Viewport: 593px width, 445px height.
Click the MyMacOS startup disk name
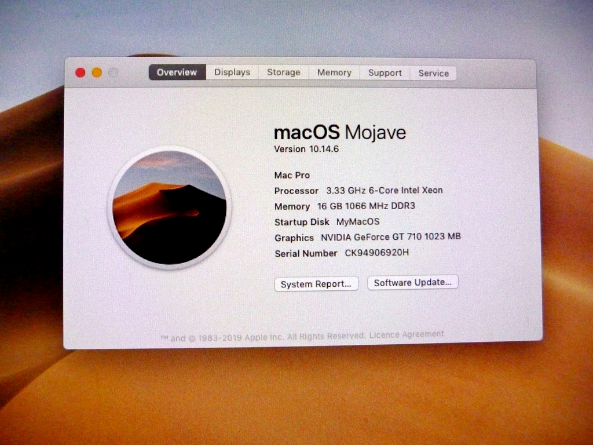coord(358,222)
